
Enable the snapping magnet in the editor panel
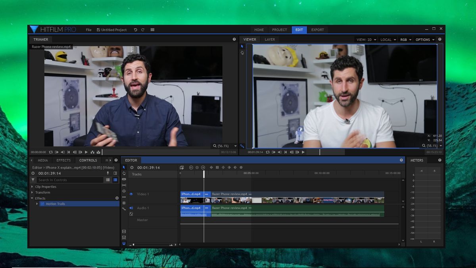[x=124, y=243]
